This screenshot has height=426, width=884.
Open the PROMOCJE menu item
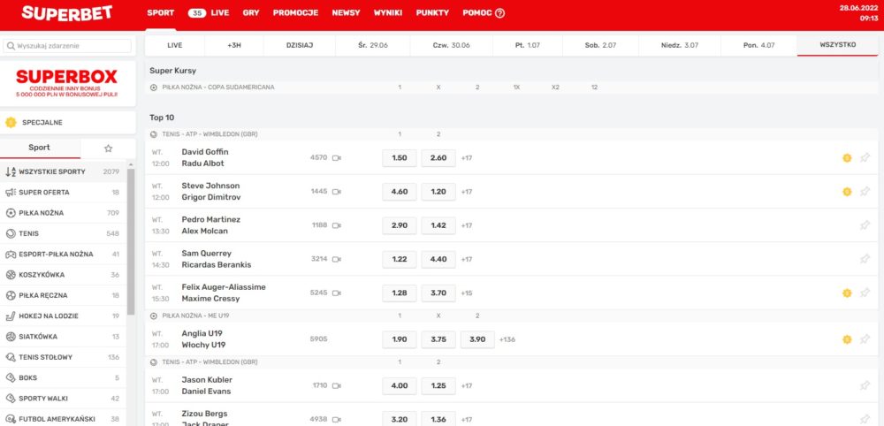click(295, 13)
